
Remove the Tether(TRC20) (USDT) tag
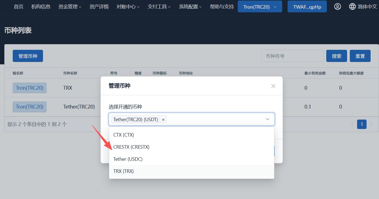[163, 119]
